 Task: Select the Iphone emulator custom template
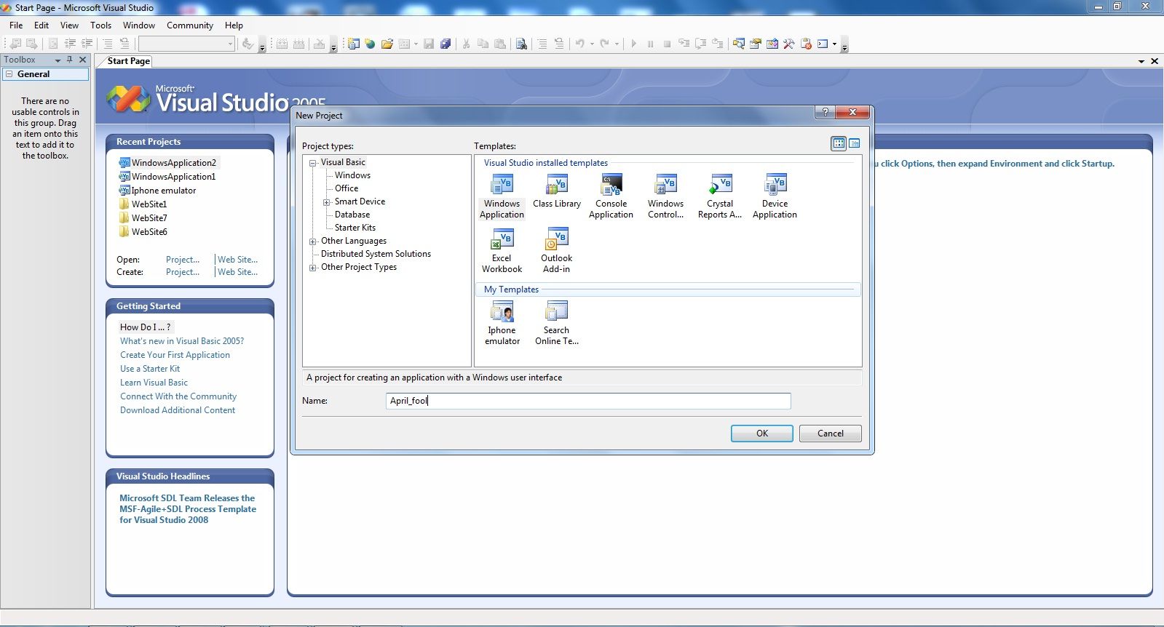(502, 323)
